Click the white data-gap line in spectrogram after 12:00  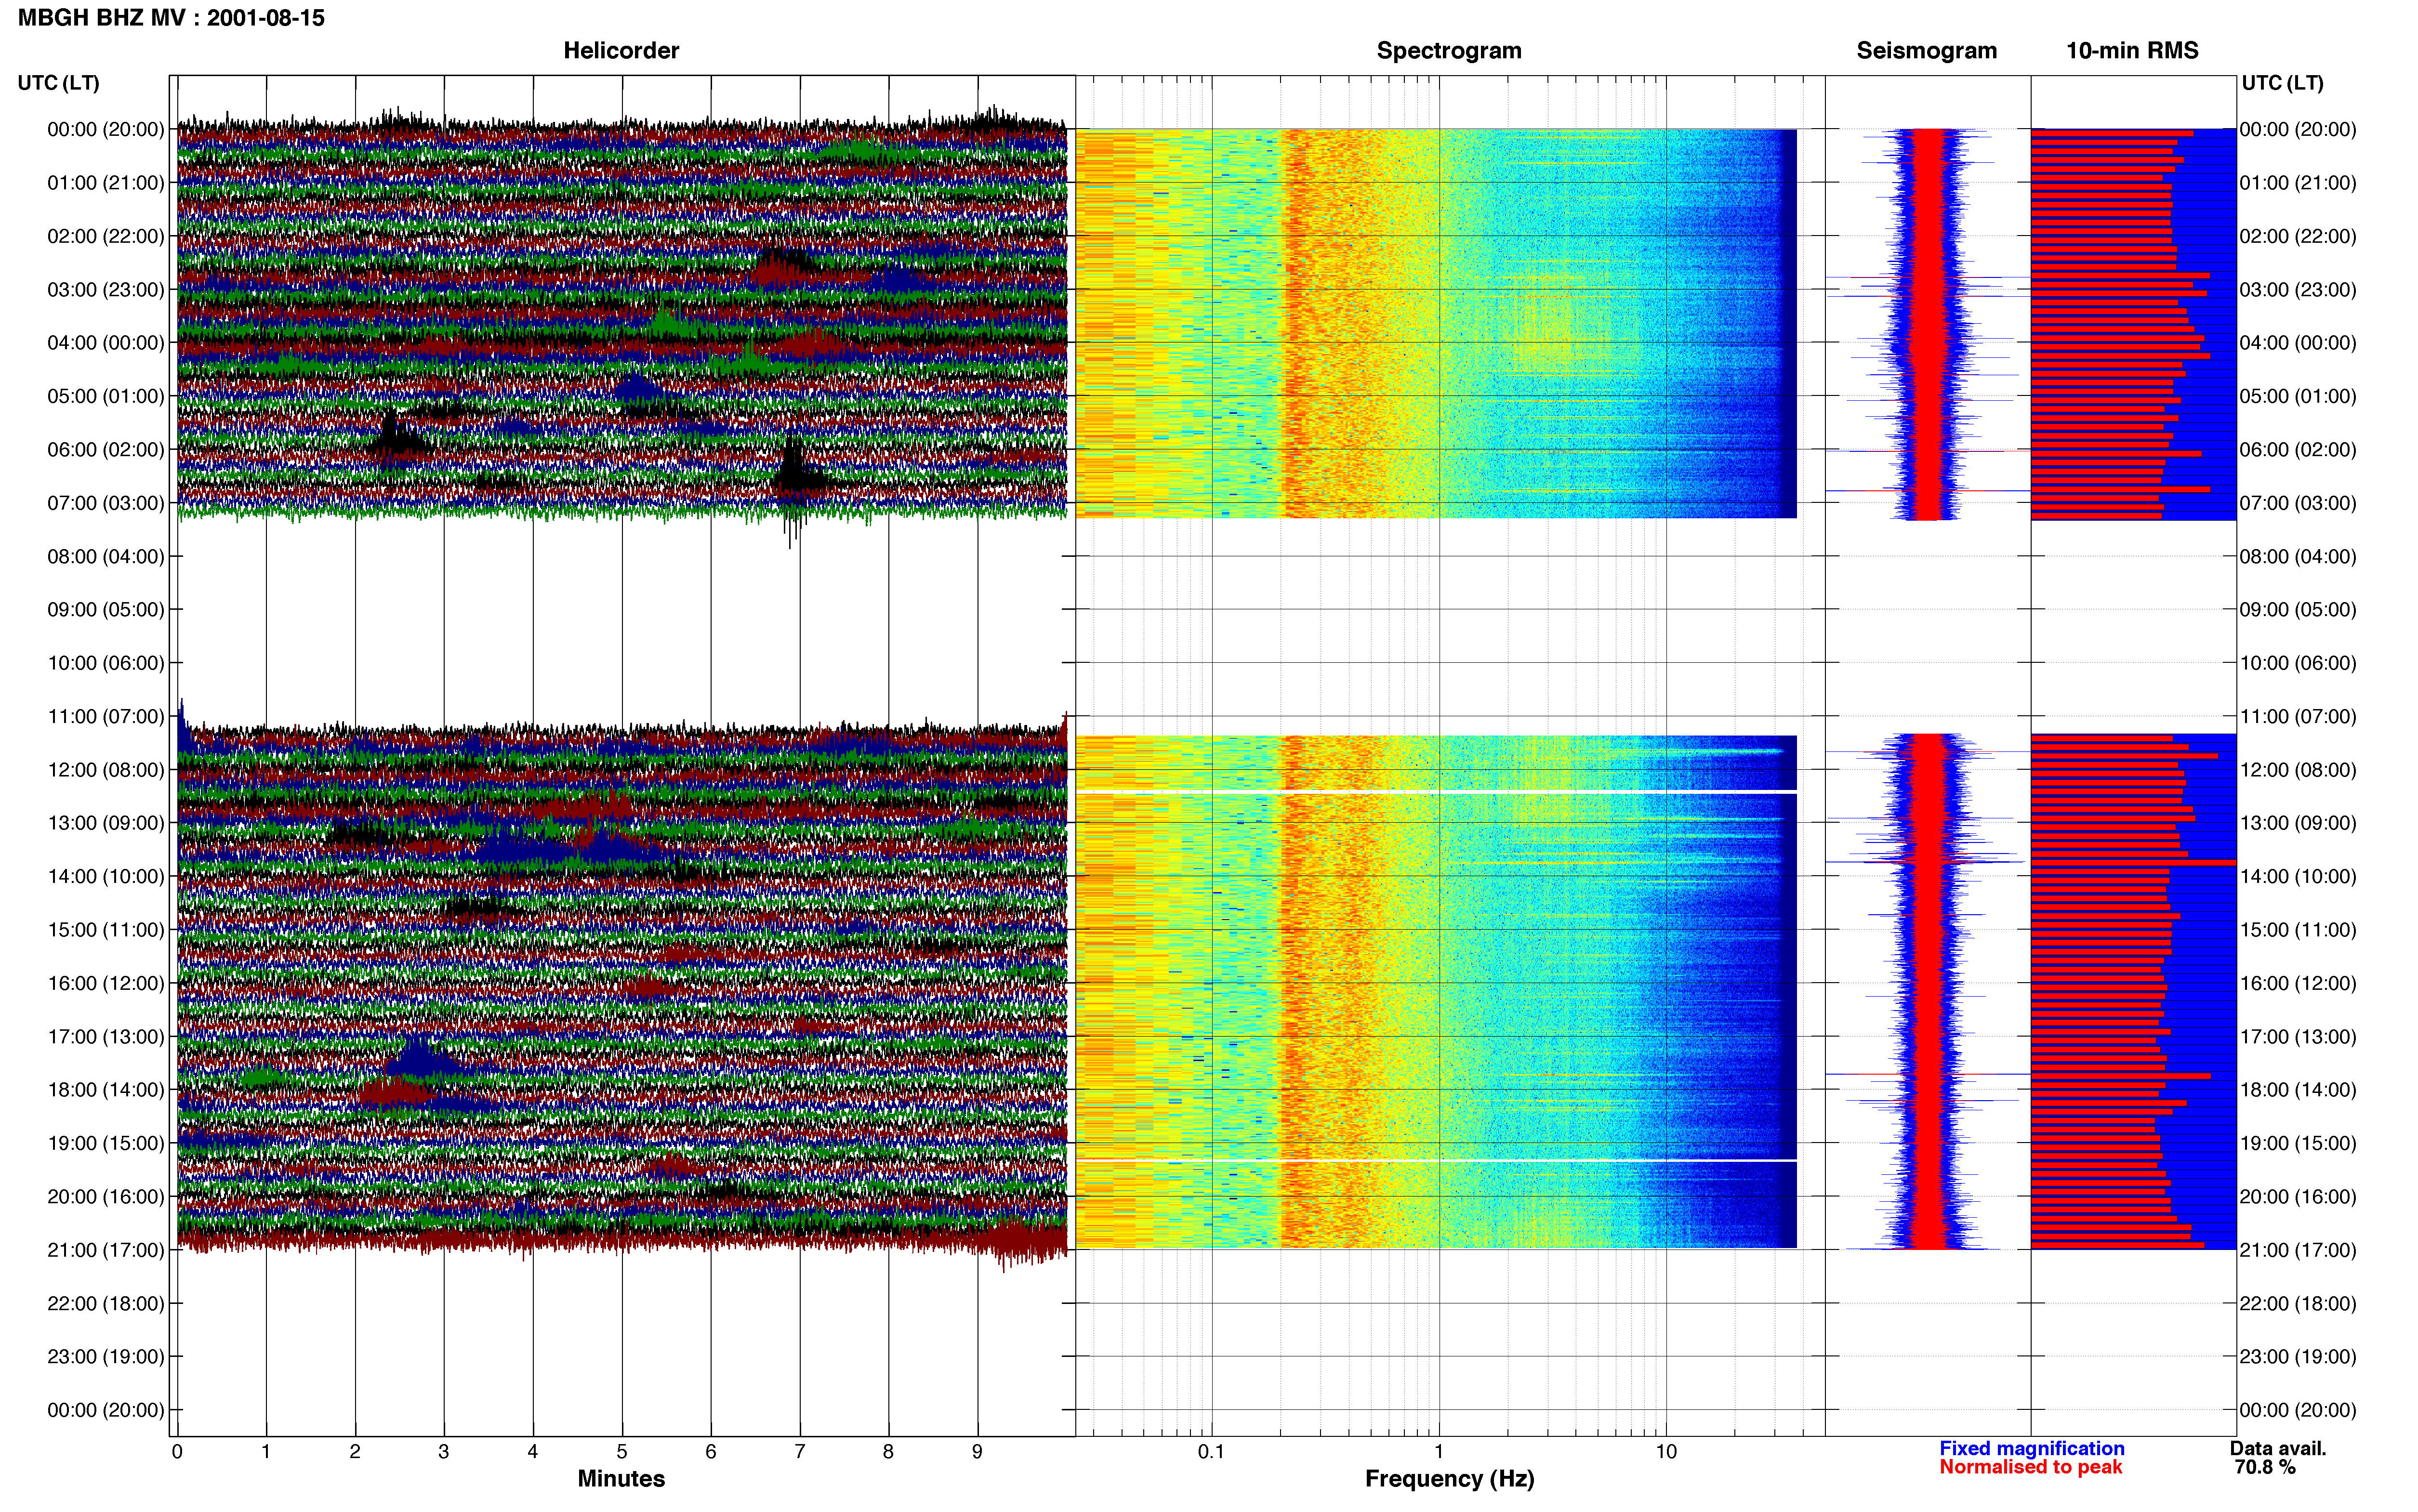(1436, 792)
